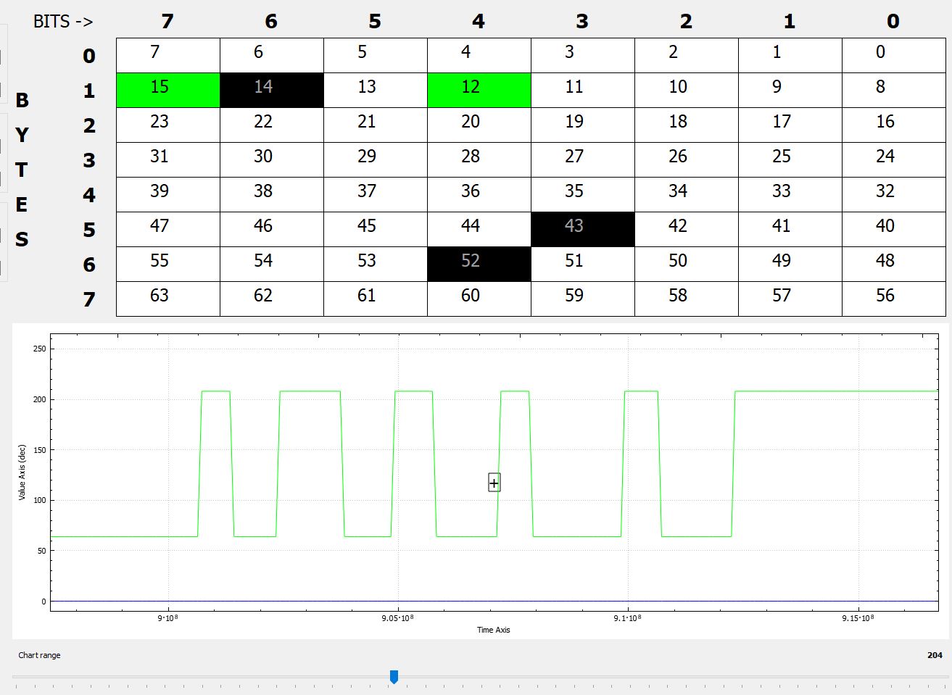Select bit 56 cell in the last row
The height and width of the screenshot is (695, 952).
pyautogui.click(x=893, y=299)
